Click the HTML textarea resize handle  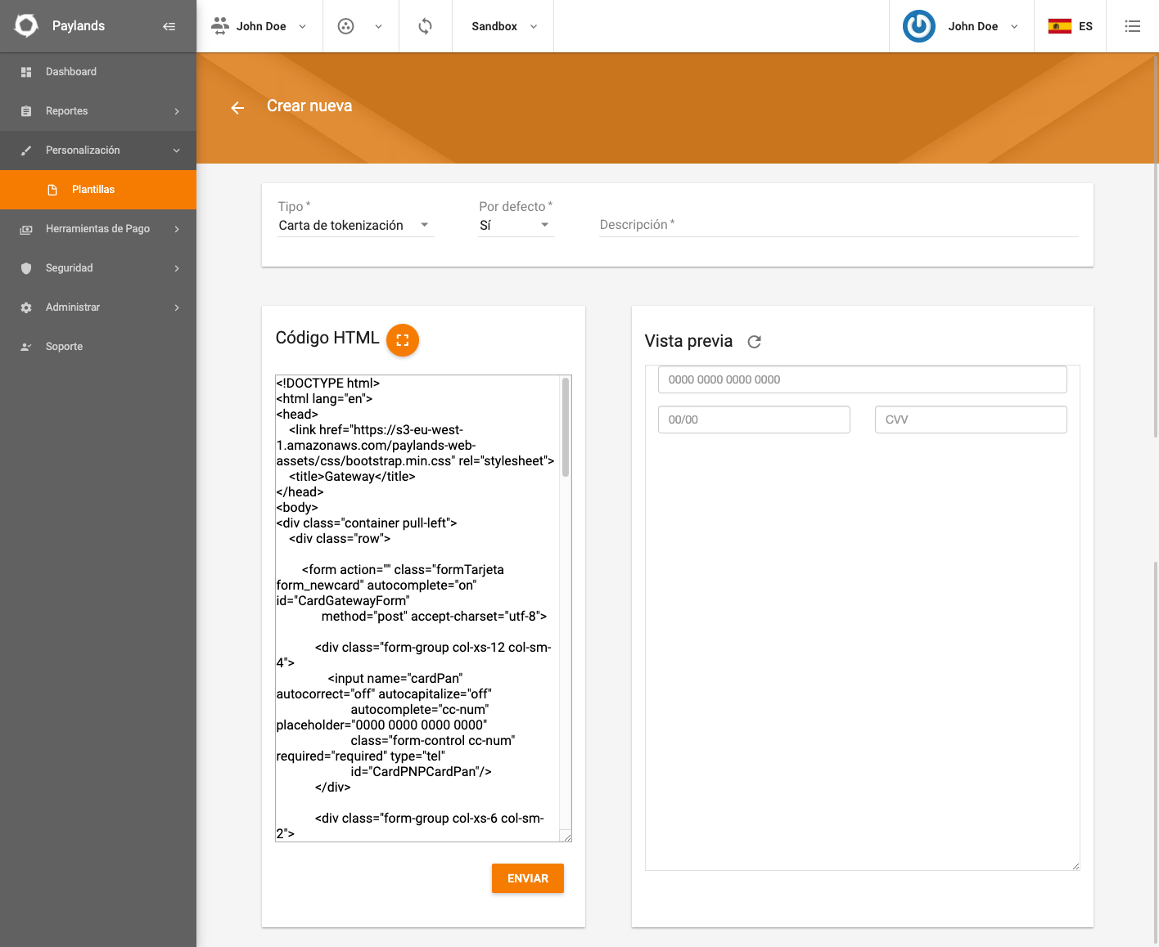[566, 836]
